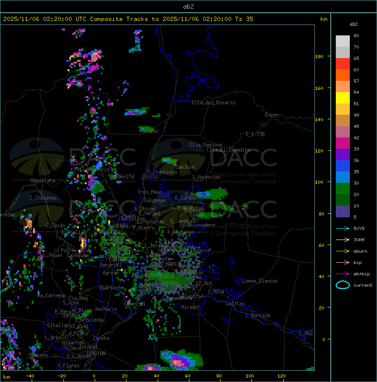
Task: Click the Rambion location label
Action: click(x=149, y=131)
